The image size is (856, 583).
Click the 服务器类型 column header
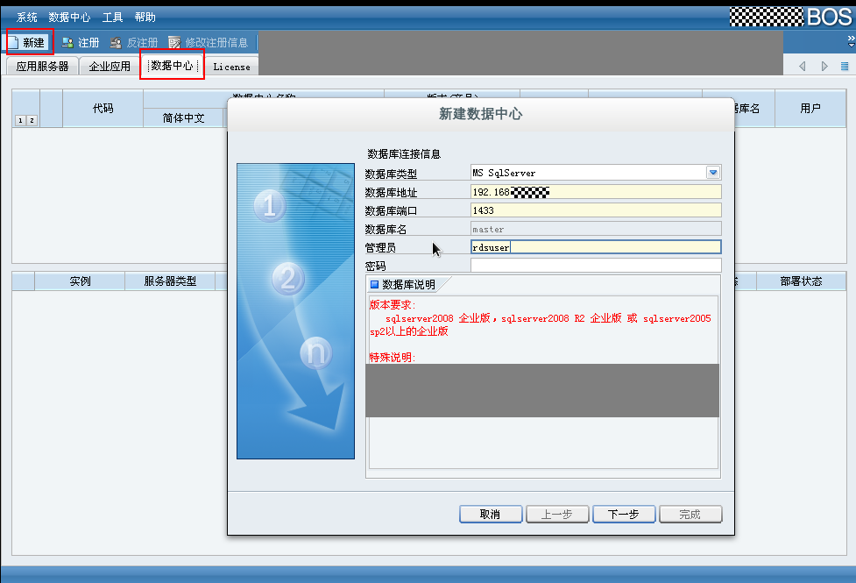click(170, 281)
